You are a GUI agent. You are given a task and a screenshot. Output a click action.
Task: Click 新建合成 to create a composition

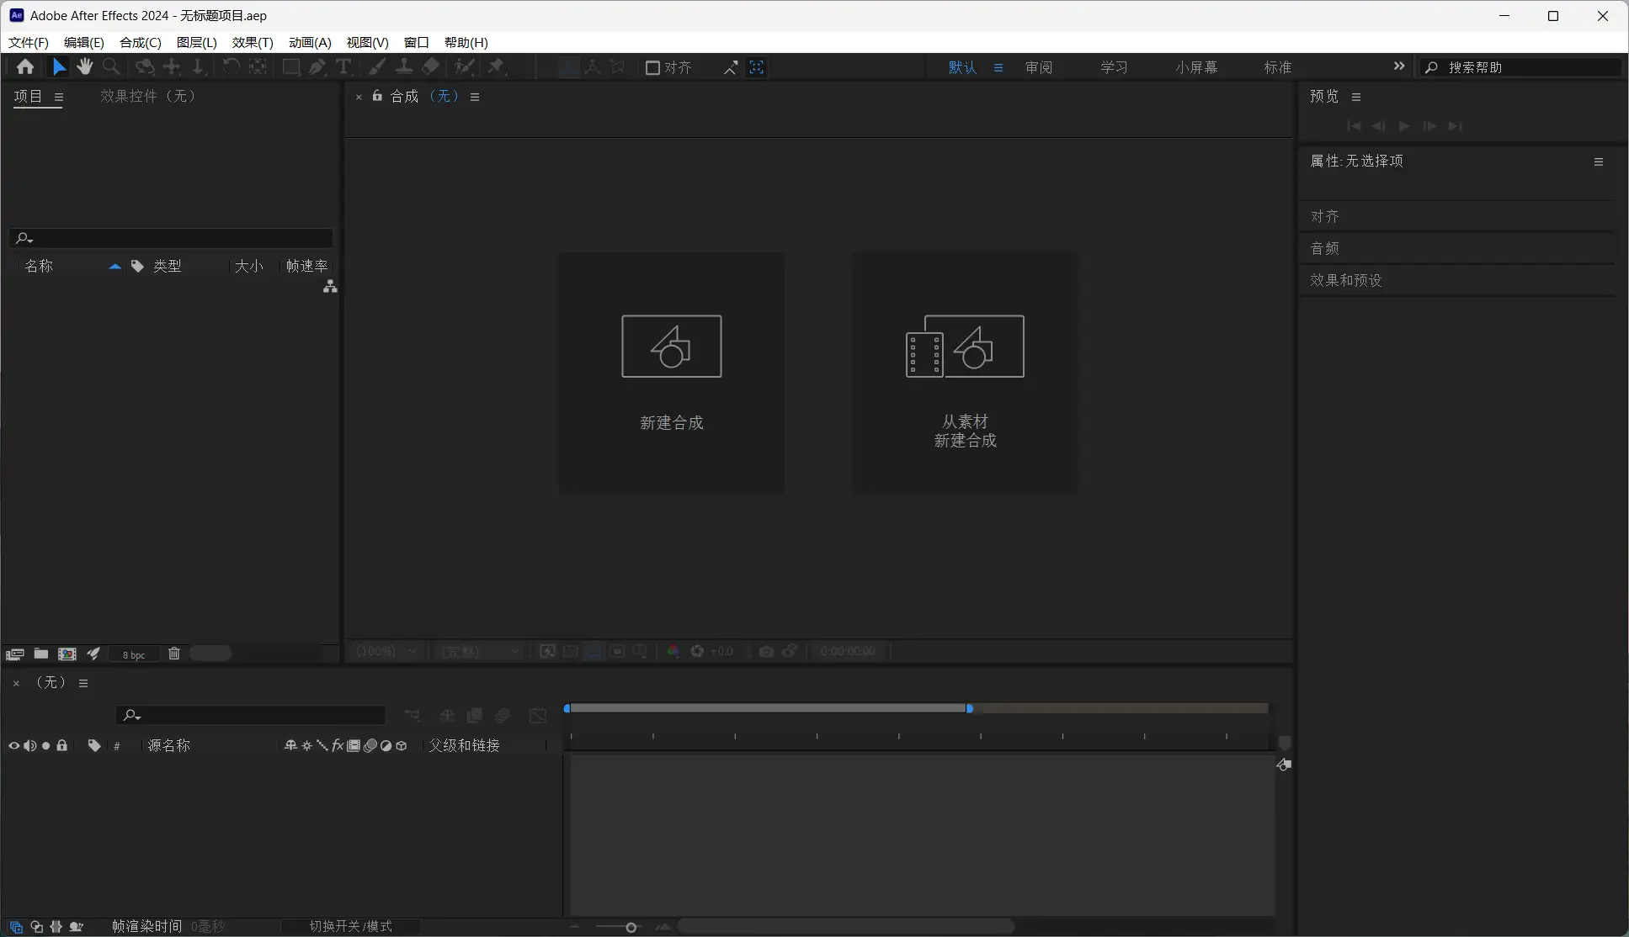pyautogui.click(x=671, y=373)
